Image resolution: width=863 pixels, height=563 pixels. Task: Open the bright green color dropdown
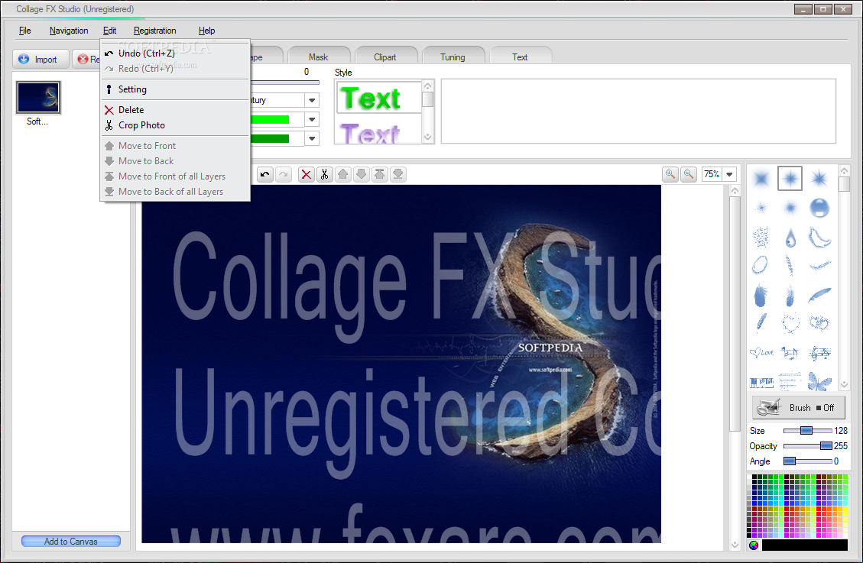(312, 119)
